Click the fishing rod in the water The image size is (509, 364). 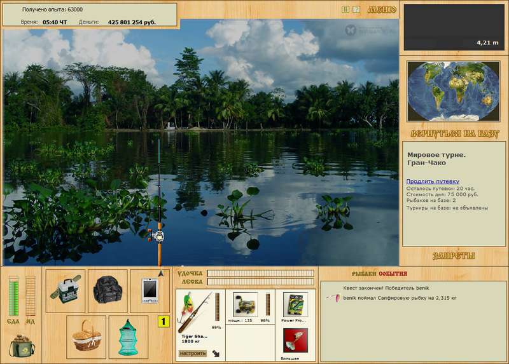(x=160, y=203)
